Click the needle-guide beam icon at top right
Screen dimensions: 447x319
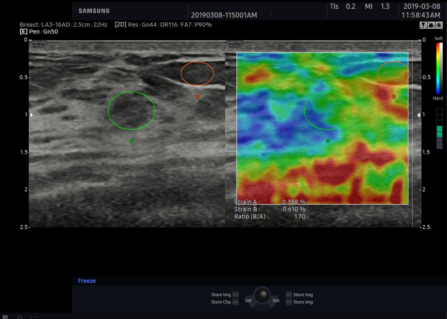point(423,25)
